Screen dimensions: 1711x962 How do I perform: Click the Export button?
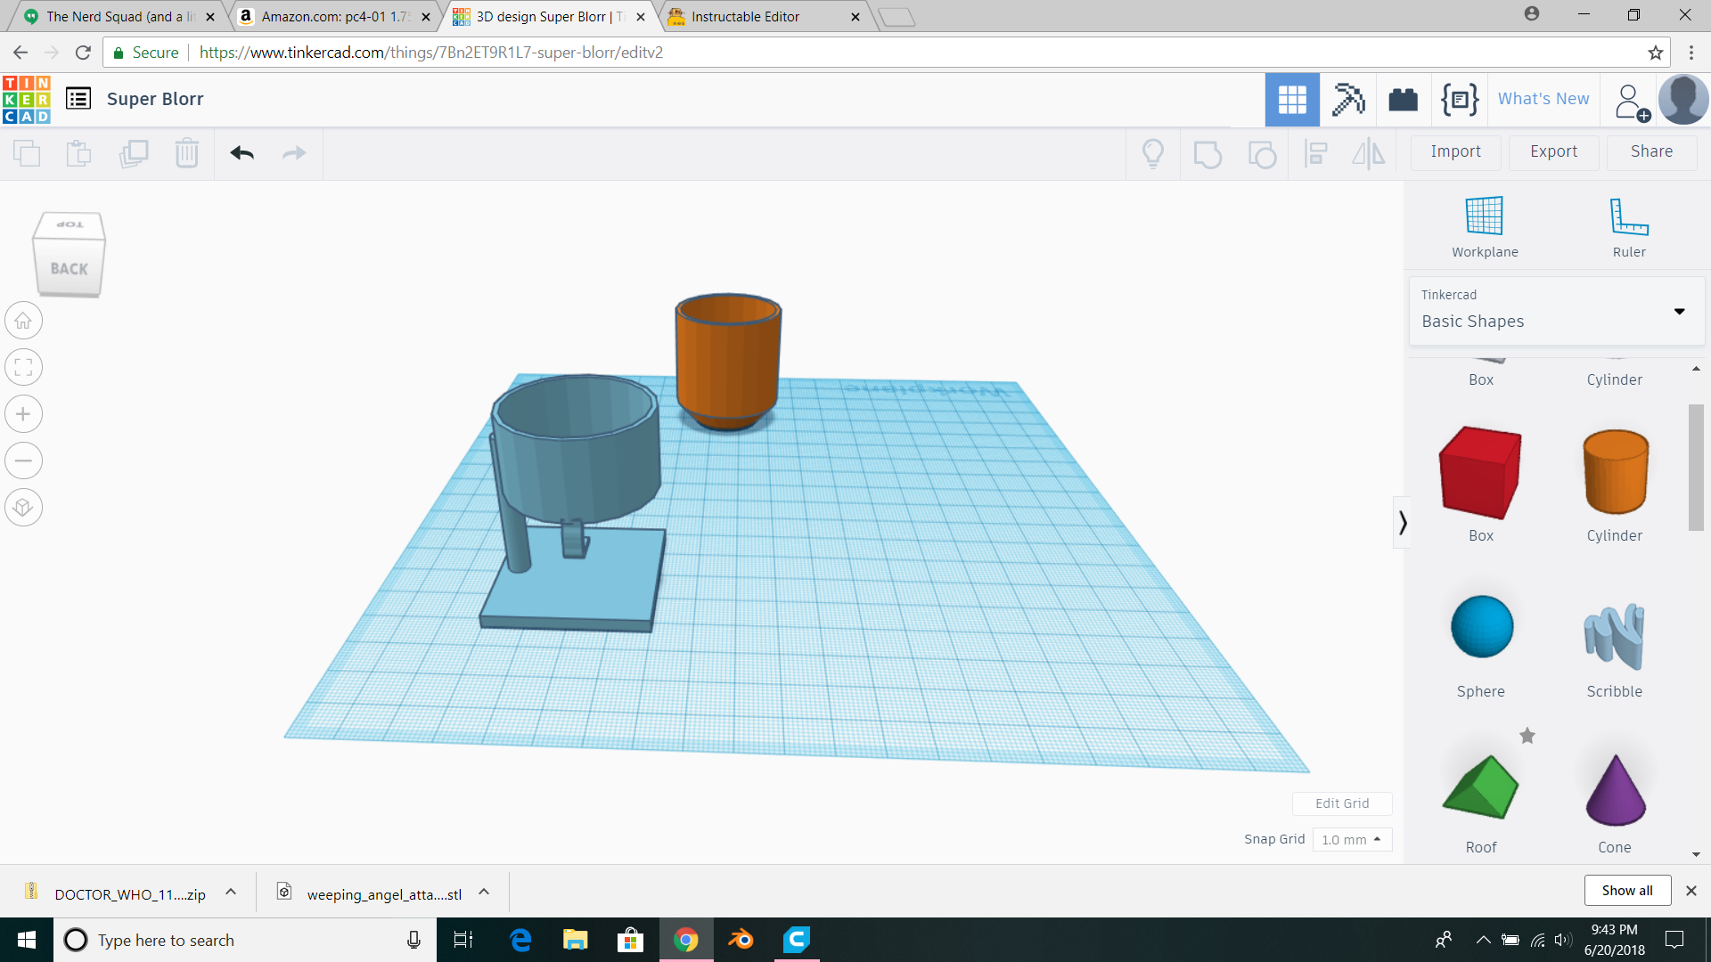coord(1553,152)
